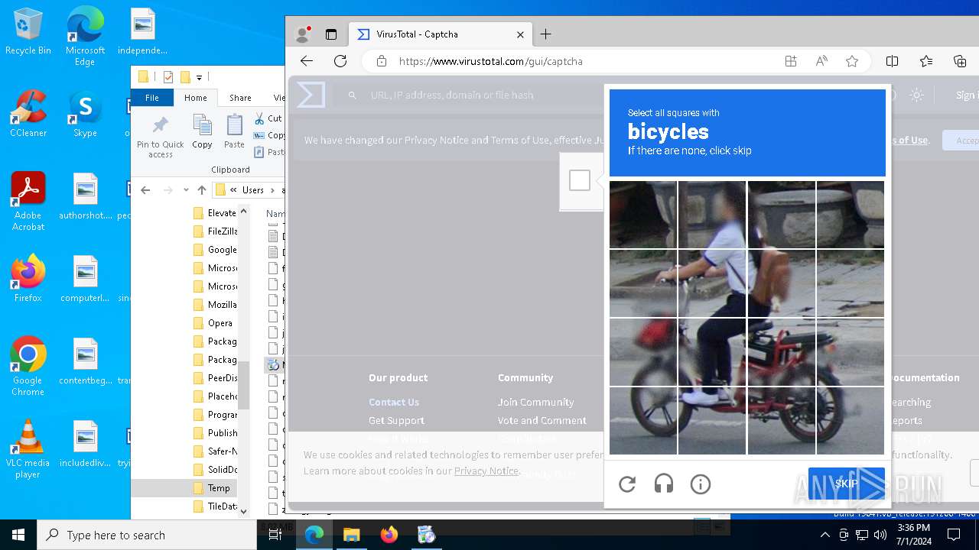Open the Edge favorites list icon
The height and width of the screenshot is (550, 979).
(926, 61)
